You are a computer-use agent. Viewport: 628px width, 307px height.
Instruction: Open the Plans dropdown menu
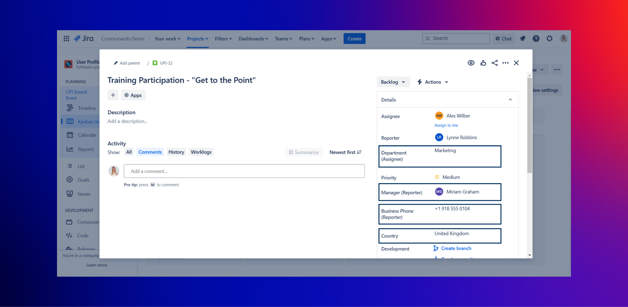pyautogui.click(x=306, y=39)
